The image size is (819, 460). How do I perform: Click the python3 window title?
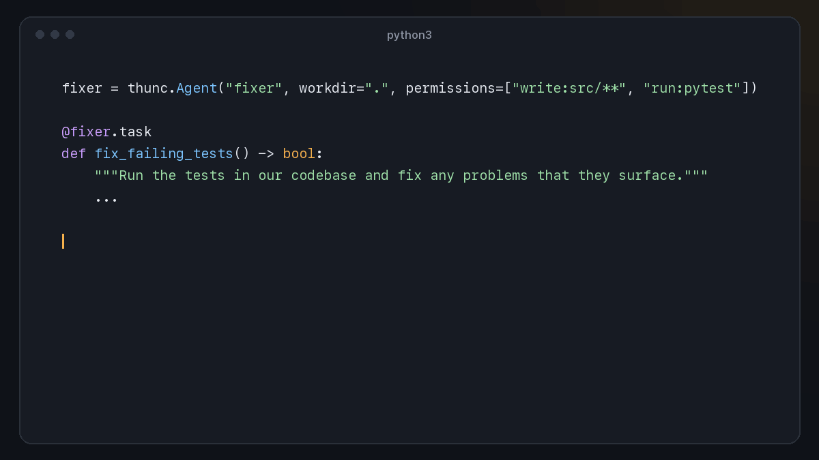click(409, 35)
